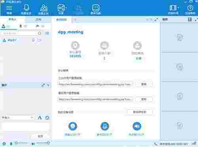Select the first empty video slot

180,37
